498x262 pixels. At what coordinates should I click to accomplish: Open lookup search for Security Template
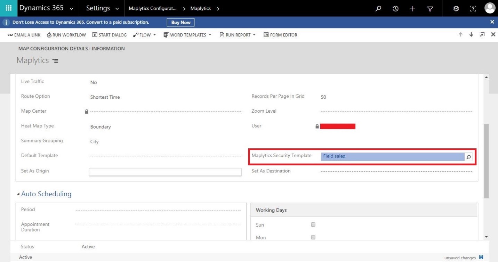[468, 157]
